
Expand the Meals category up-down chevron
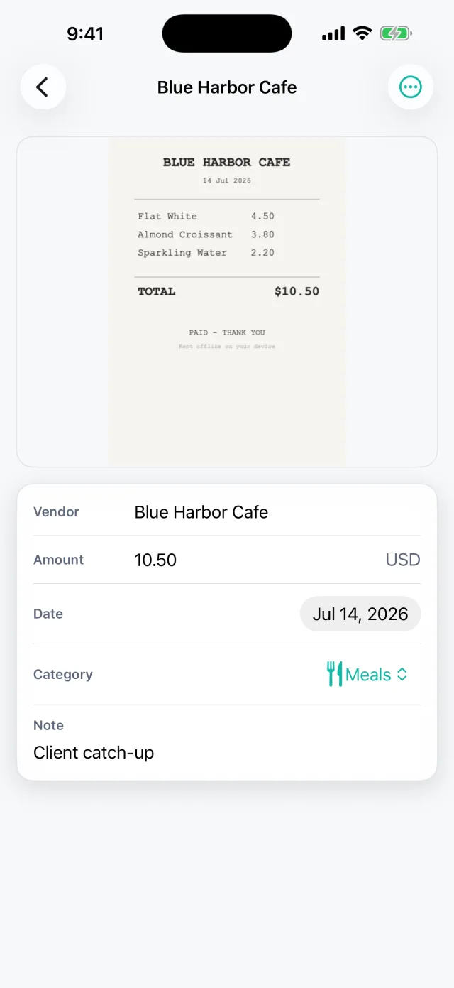click(402, 674)
